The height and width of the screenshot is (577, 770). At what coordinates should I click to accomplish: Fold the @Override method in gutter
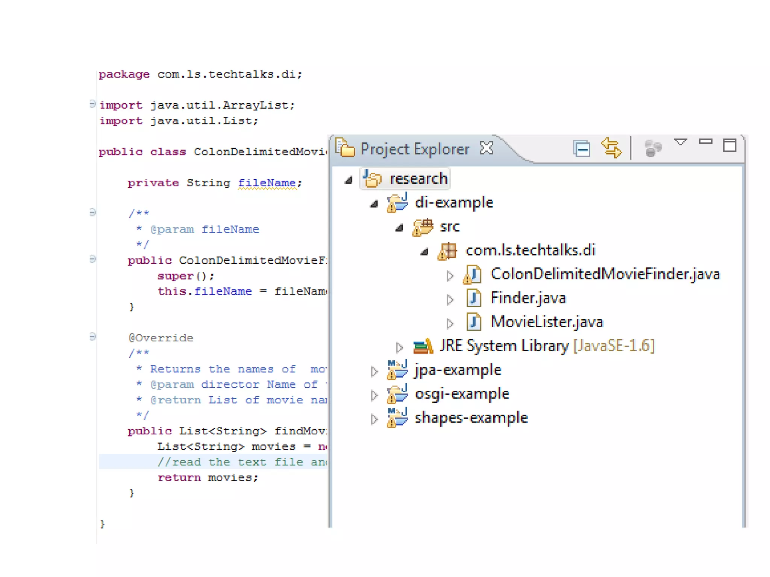click(92, 337)
